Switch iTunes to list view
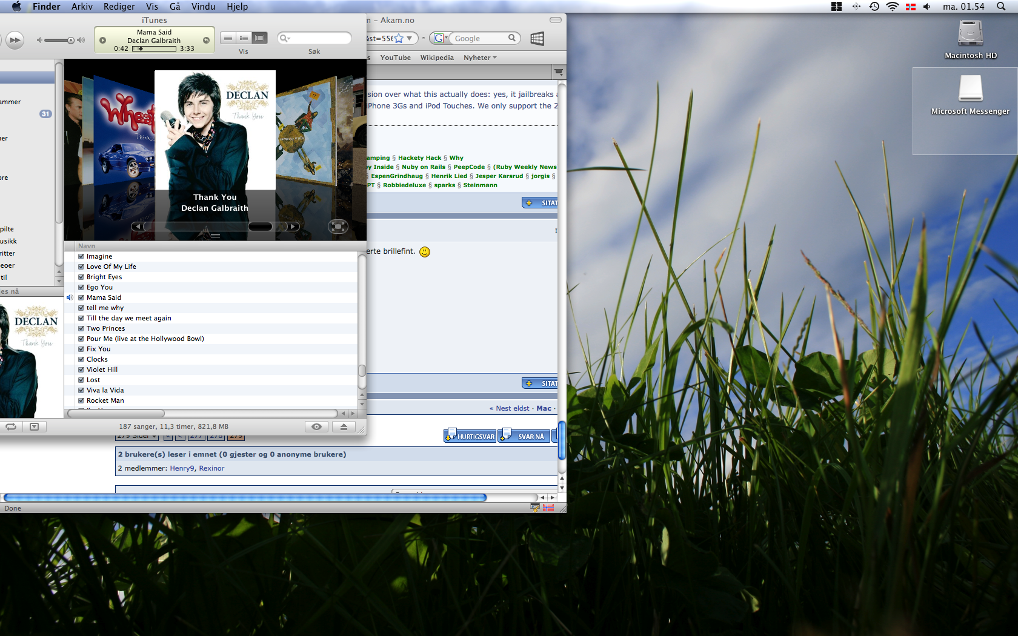Screen dimensions: 1018x636 (228, 38)
